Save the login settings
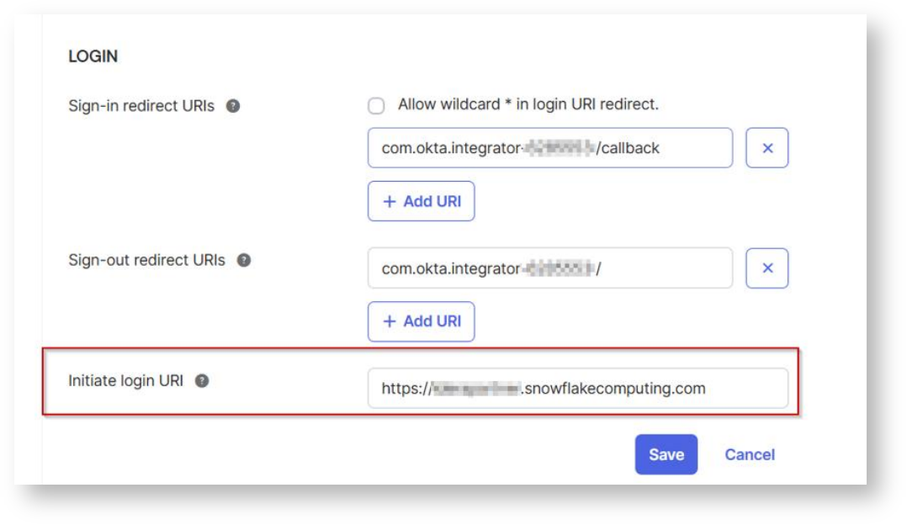This screenshot has width=907, height=525. tap(666, 454)
